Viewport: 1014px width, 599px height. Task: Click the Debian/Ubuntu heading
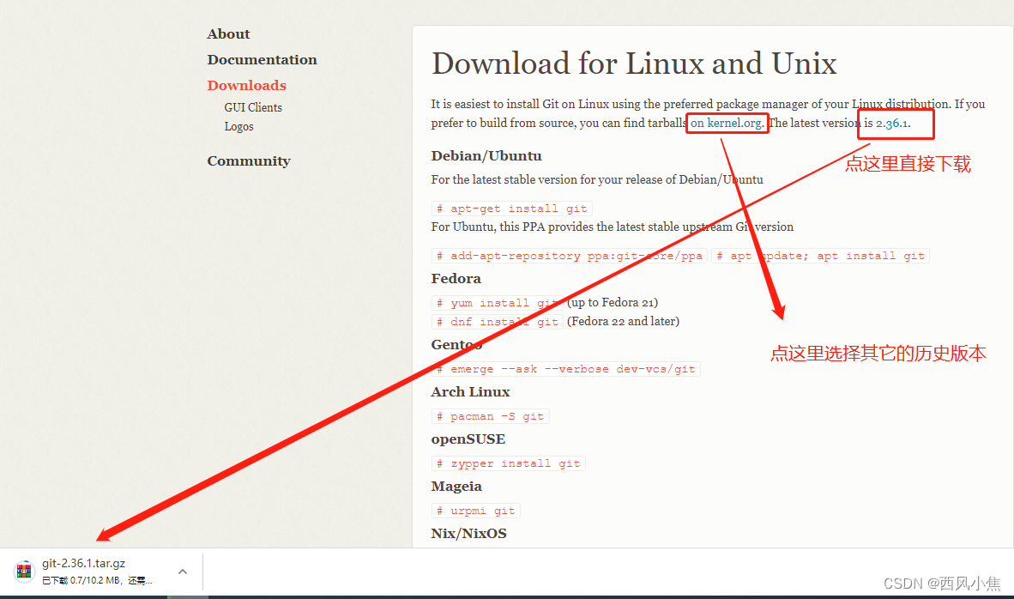[x=486, y=156]
